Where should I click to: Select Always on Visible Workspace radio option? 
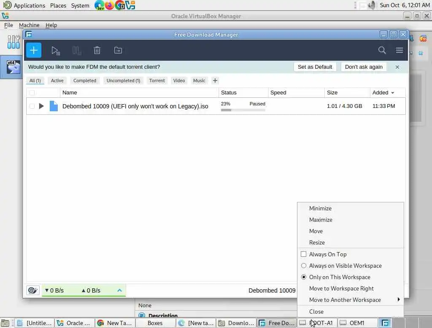tap(303, 266)
